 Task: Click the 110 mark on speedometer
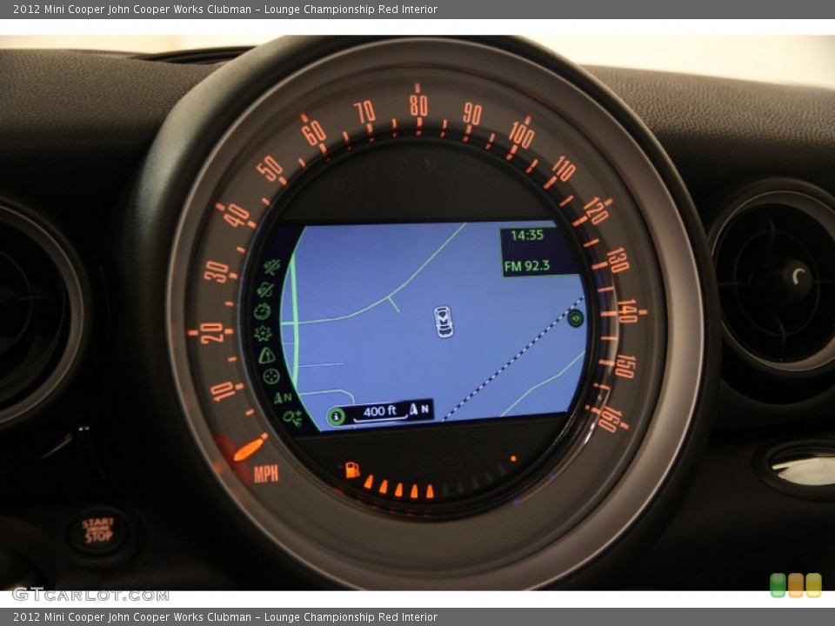pos(564,169)
